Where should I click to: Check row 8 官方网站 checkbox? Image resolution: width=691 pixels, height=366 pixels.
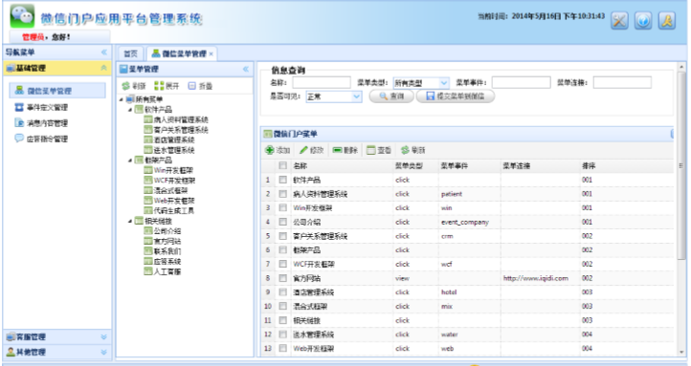pyautogui.click(x=283, y=278)
